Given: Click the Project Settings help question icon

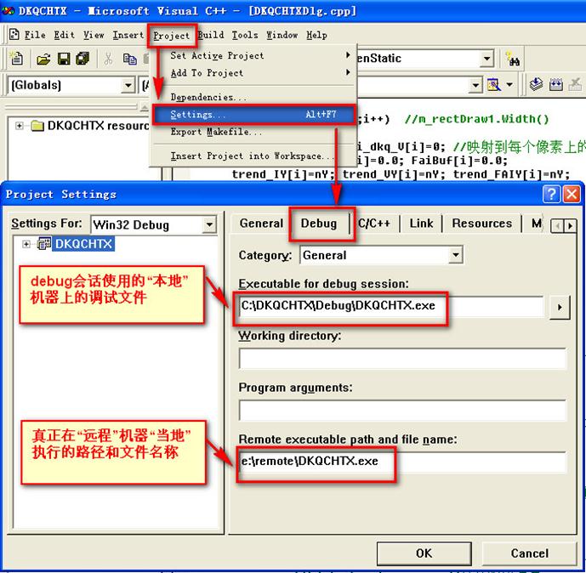Looking at the screenshot, I should (551, 194).
